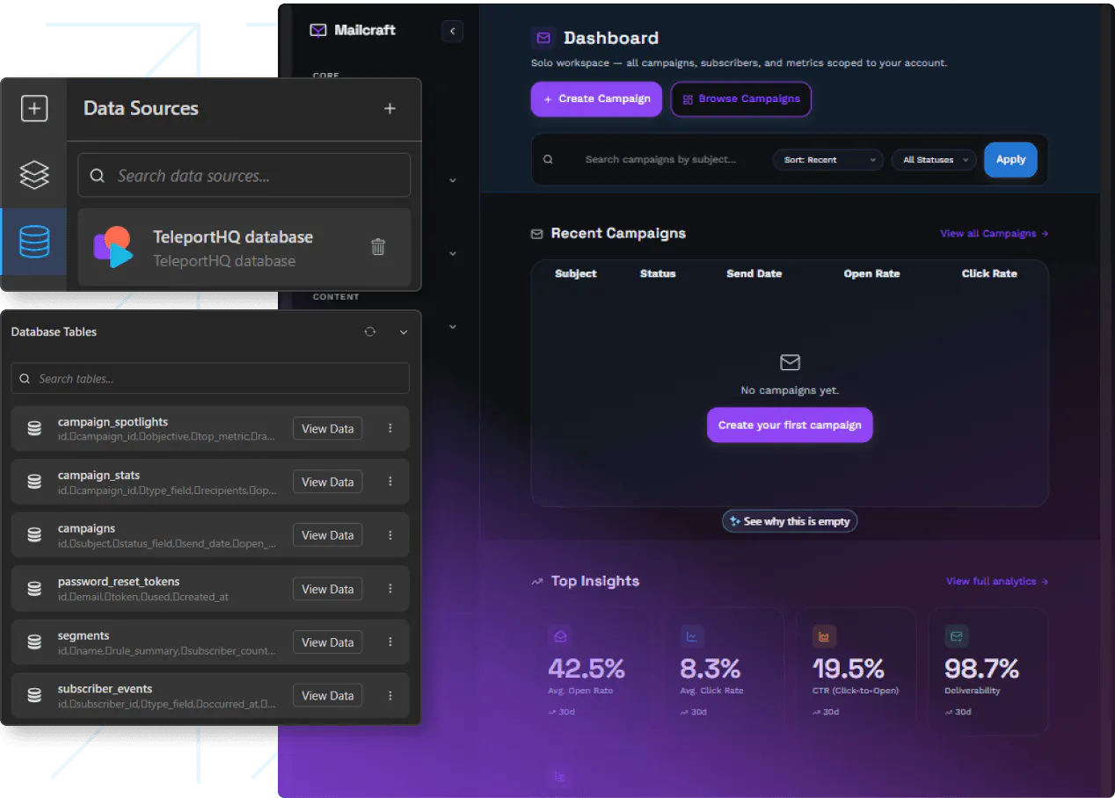Image resolution: width=1115 pixels, height=798 pixels.
Task: Click the Avg. Open Rate card icon
Action: tap(560, 636)
